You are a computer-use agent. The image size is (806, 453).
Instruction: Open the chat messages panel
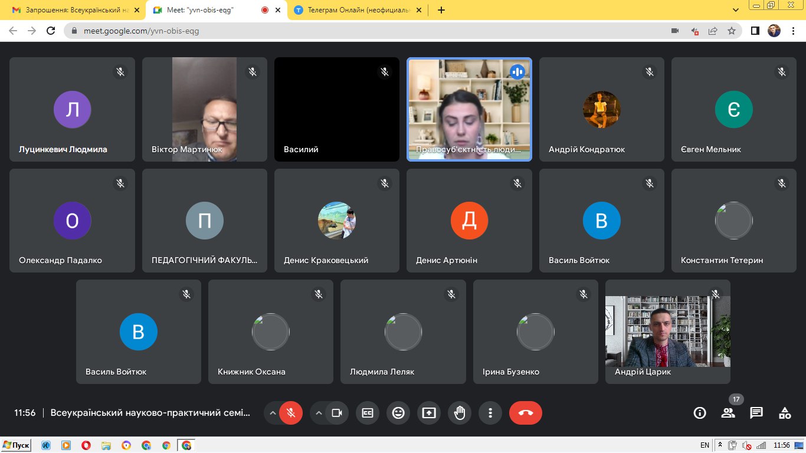coord(756,413)
